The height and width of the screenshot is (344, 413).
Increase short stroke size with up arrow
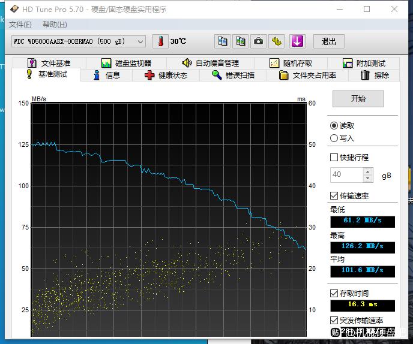[368, 171]
